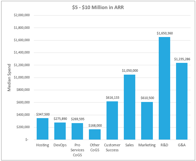Screen dimensions: 196x161
Task: Click the 'Customer Success' category label
Action: [x=112, y=147]
